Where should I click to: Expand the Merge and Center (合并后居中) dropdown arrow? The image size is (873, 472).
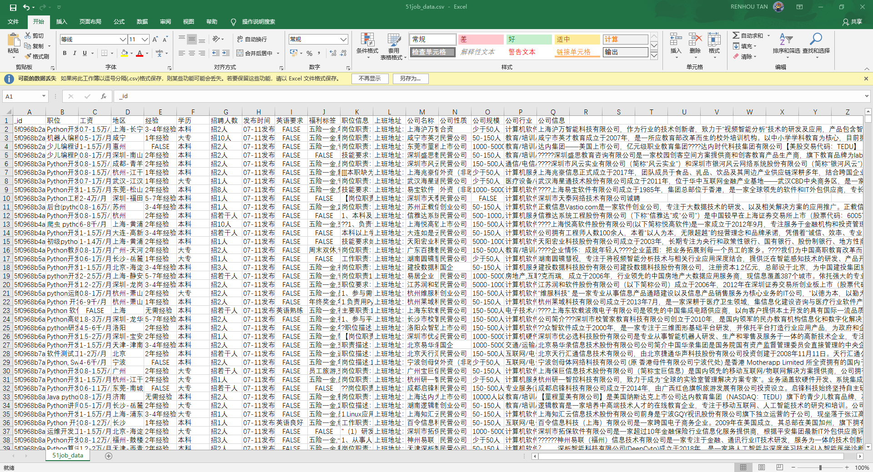tap(278, 54)
